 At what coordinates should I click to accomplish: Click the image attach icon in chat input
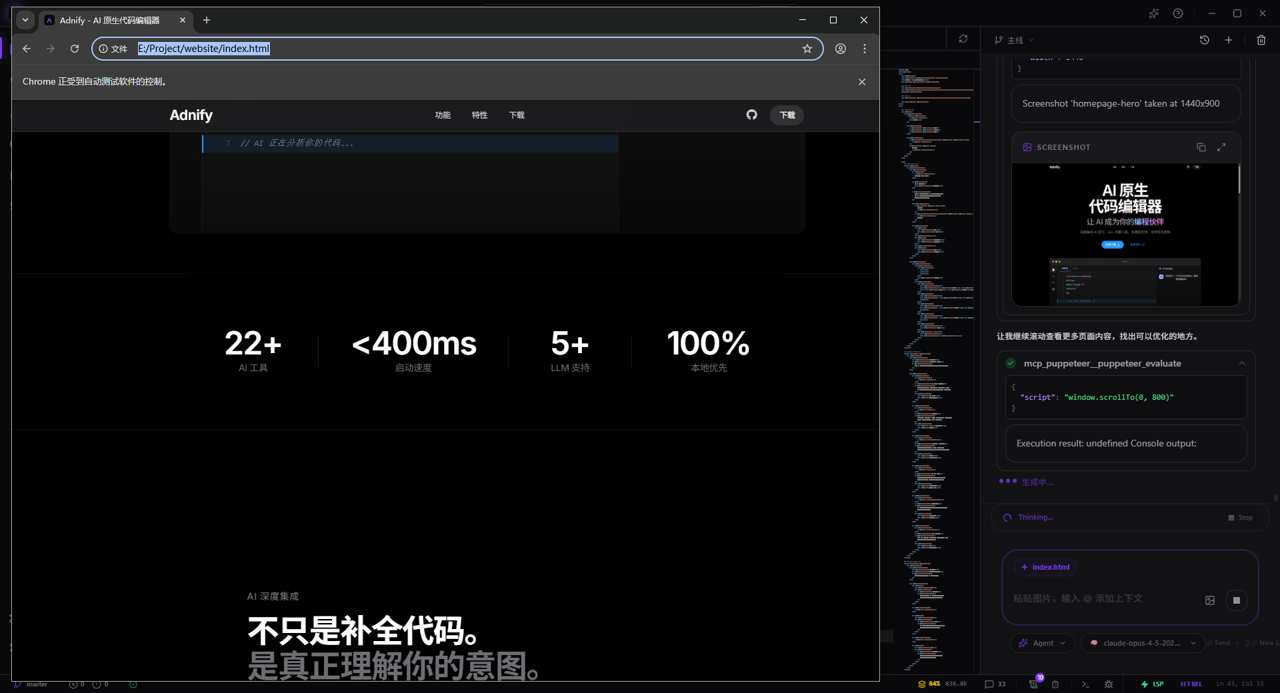1210,600
